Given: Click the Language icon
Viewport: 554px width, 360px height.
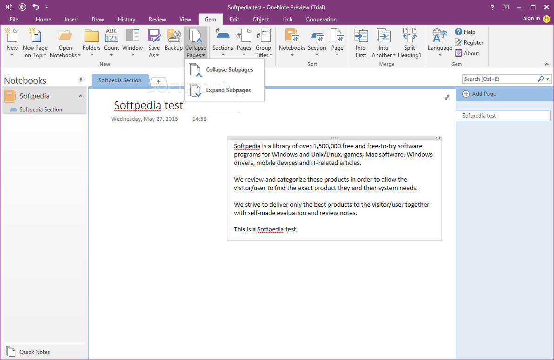Looking at the screenshot, I should tap(440, 36).
